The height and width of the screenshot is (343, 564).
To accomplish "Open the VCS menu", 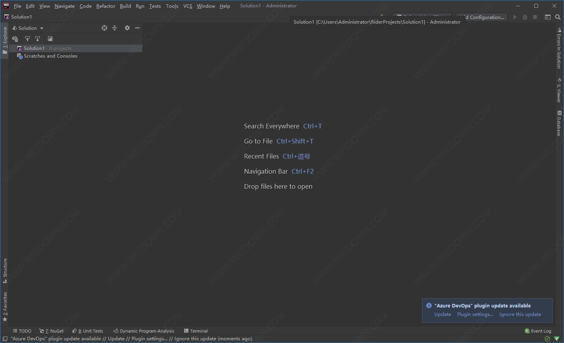I will (188, 6).
